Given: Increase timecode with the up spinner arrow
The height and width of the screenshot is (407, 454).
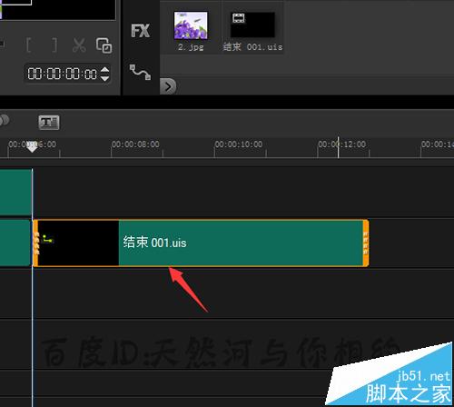Looking at the screenshot, I should coord(104,70).
